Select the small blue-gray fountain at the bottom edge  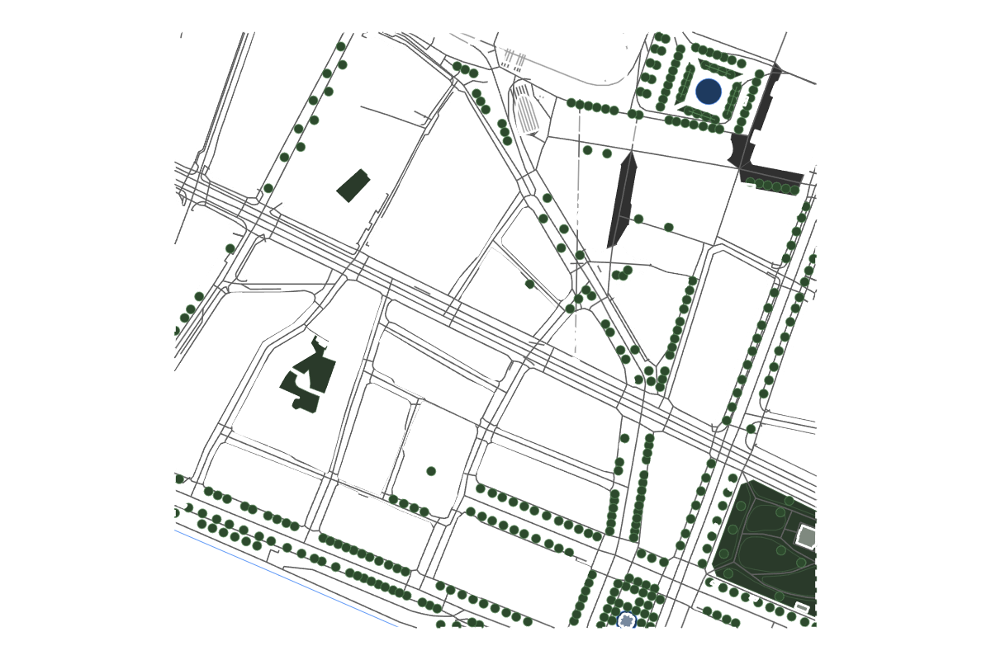click(627, 620)
